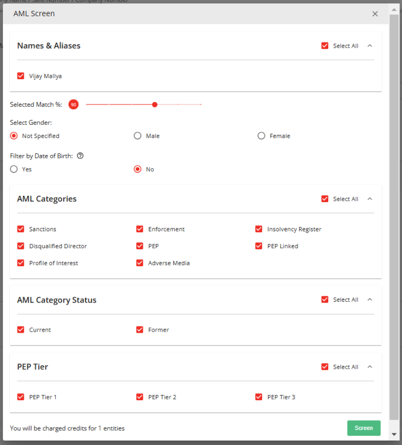Choose Female as the gender
The image size is (402, 445).
point(262,136)
